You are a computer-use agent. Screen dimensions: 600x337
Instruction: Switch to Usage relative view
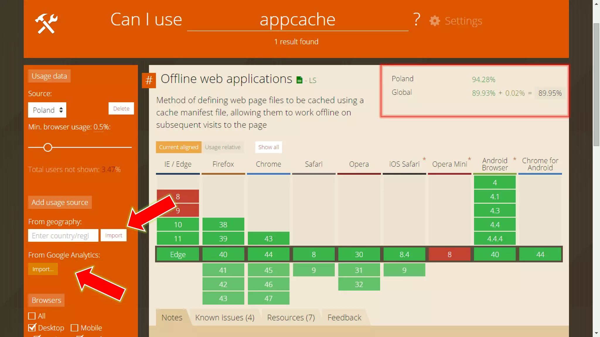[223, 147]
